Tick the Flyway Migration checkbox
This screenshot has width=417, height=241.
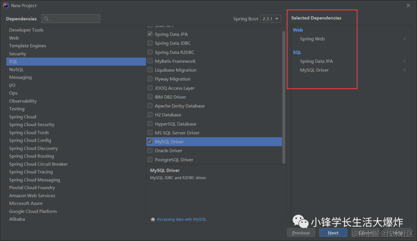(150, 79)
